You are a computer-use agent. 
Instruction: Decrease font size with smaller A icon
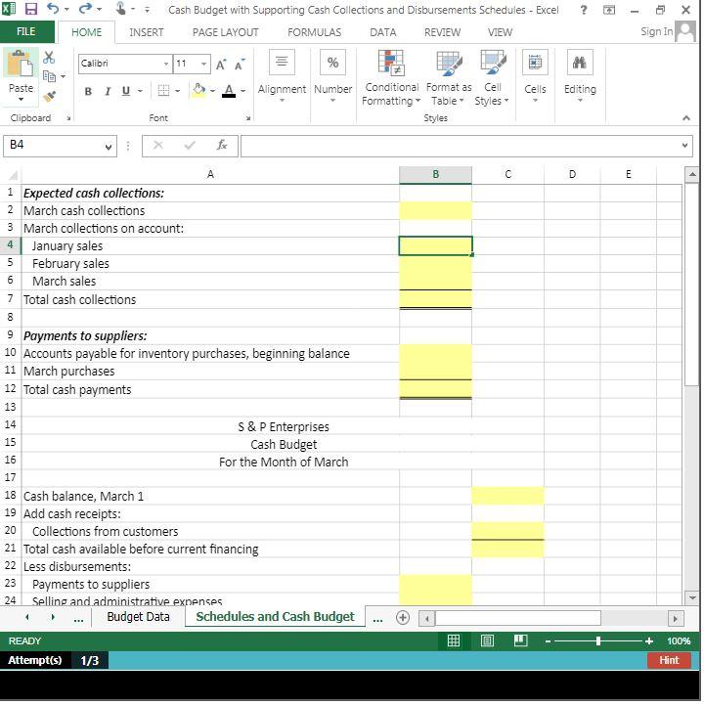pos(240,65)
